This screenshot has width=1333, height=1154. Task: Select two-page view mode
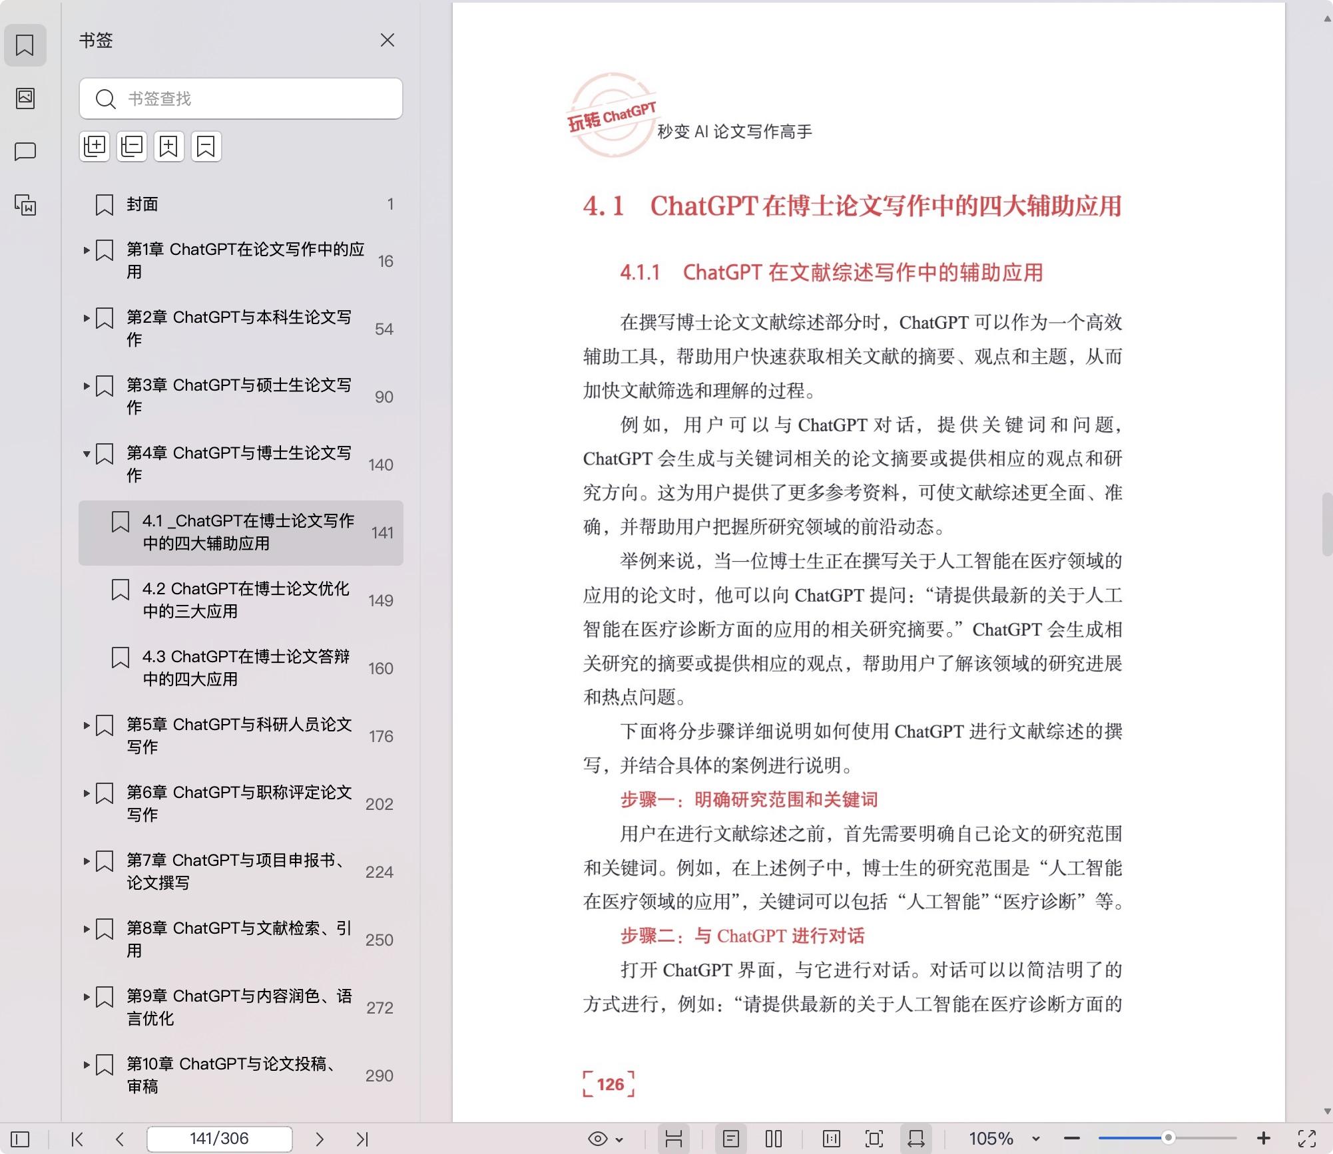774,1139
